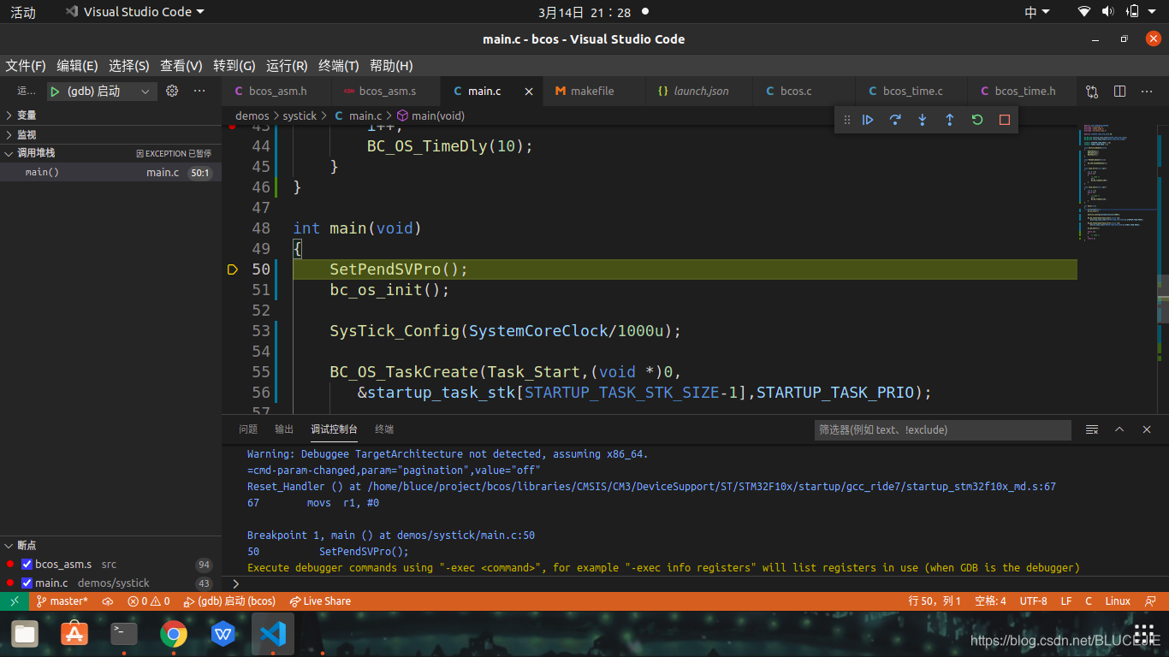Open the 文件(F) menu
1169x657 pixels.
[x=25, y=66]
